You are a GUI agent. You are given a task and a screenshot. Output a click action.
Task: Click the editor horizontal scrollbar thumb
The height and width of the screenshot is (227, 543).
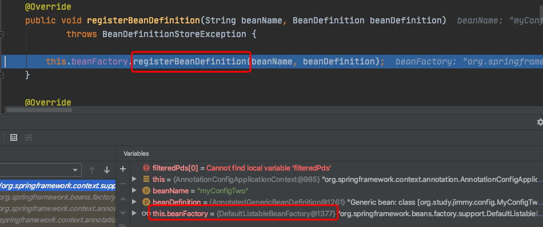pos(39,110)
